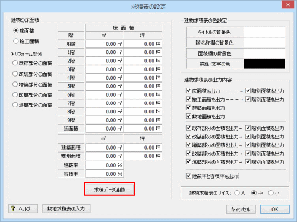
Task: Select 既存部分の面積 radio option
Action: coord(15,63)
